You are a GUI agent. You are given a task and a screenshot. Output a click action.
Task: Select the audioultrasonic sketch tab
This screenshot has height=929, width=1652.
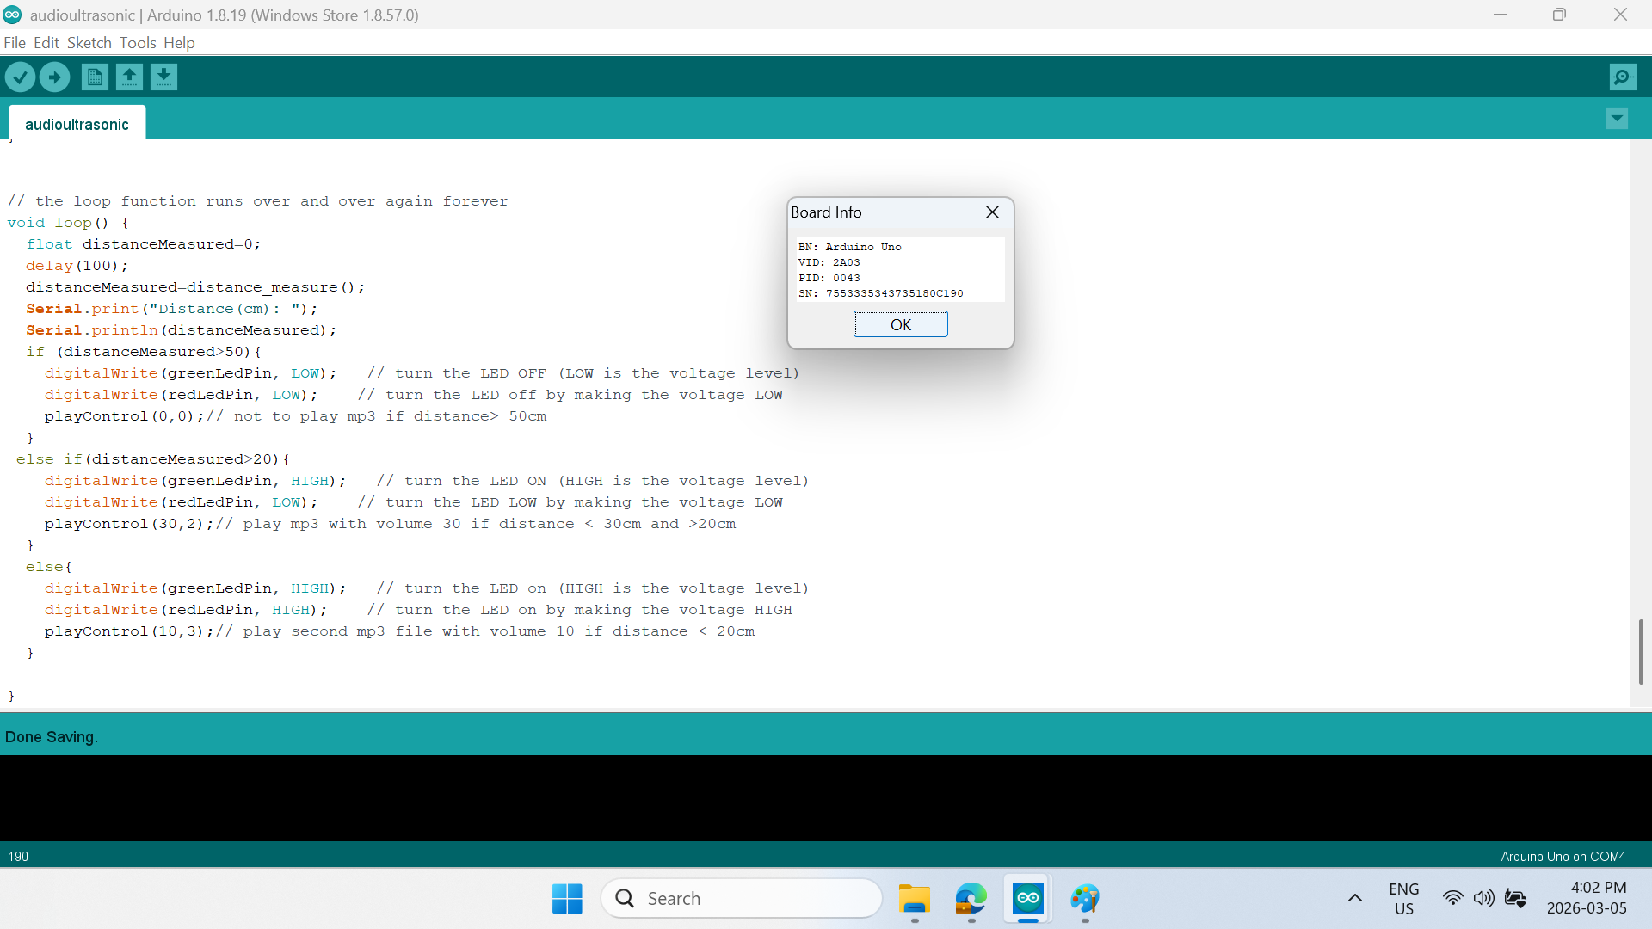pos(77,124)
